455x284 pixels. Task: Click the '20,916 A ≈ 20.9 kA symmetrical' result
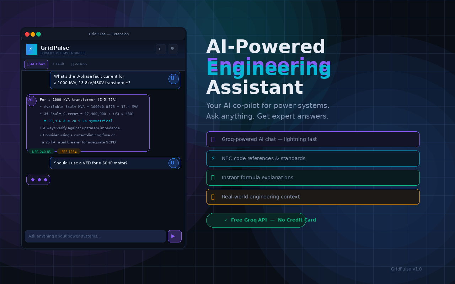(80, 121)
